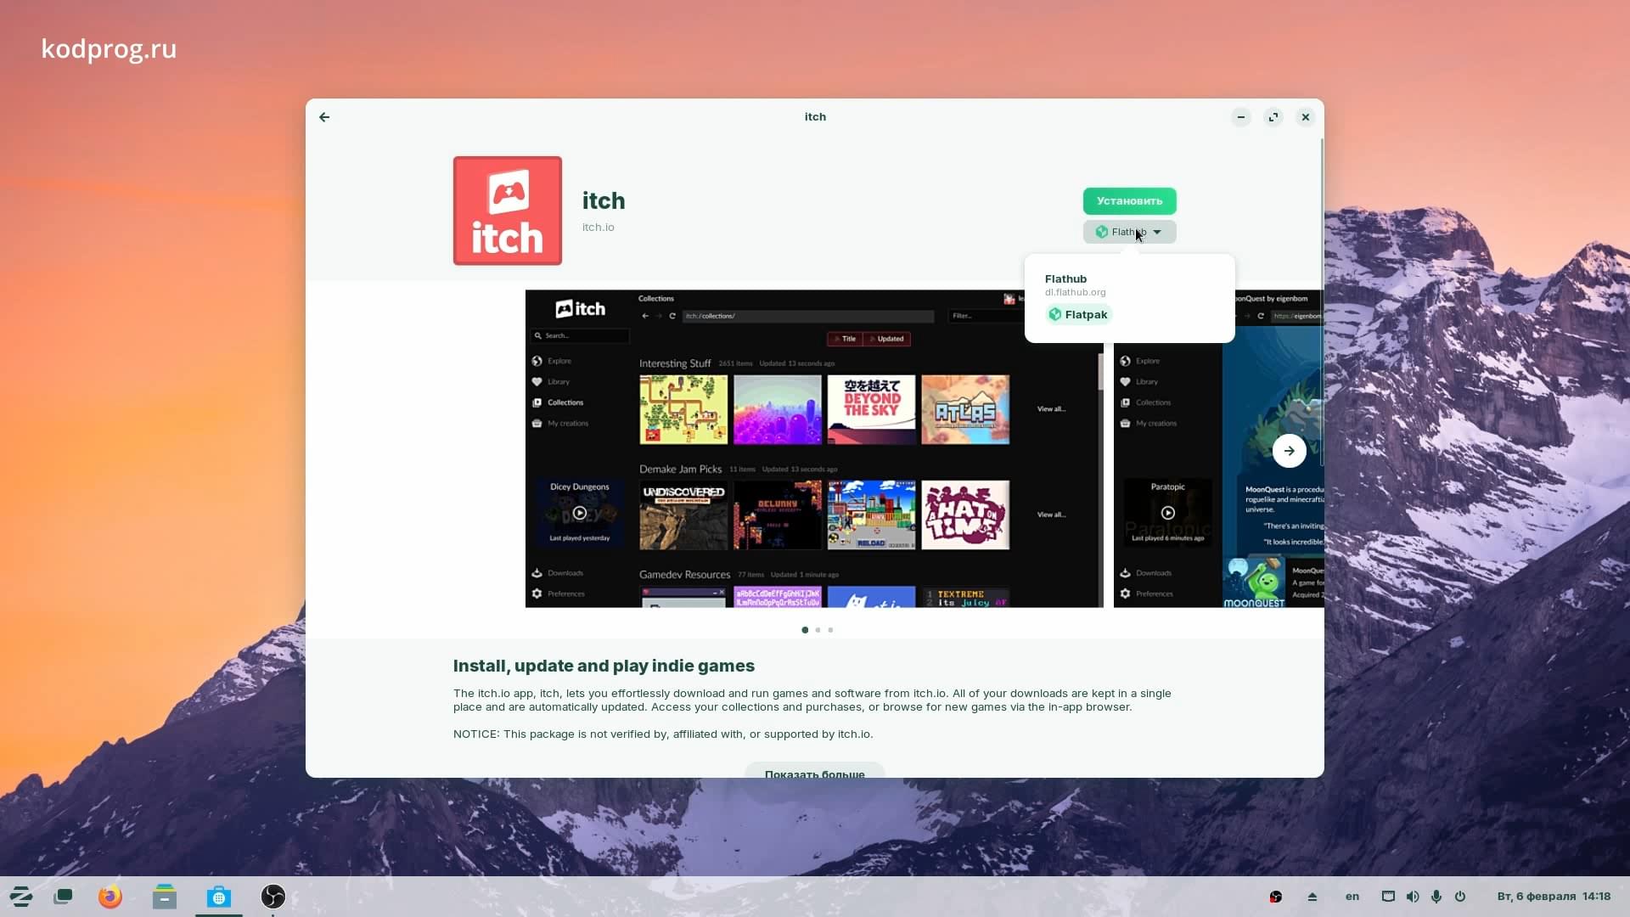Open the Zorin start menu
The height and width of the screenshot is (917, 1630).
click(21, 897)
